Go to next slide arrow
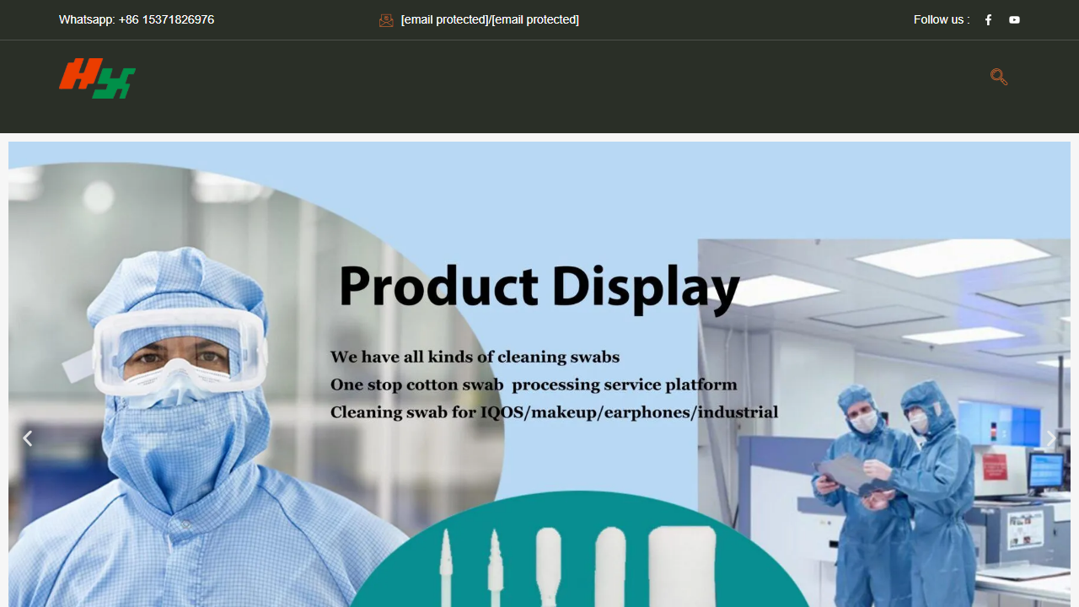1079x607 pixels. (x=1051, y=438)
